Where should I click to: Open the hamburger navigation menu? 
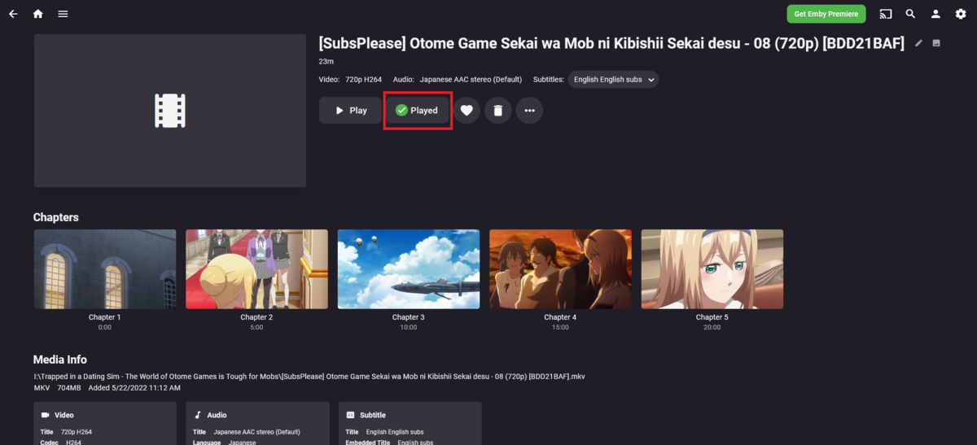click(x=63, y=14)
